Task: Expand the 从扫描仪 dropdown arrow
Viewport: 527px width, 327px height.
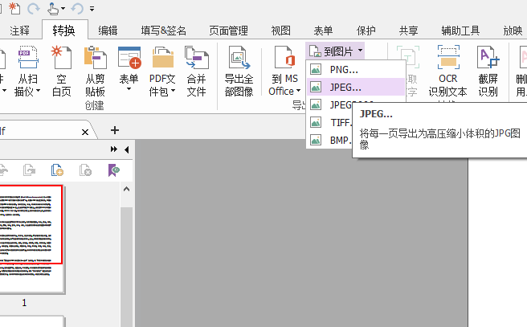Action: (x=38, y=91)
